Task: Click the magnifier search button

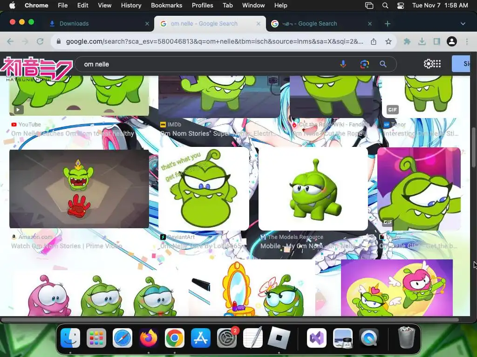Action: pyautogui.click(x=383, y=64)
